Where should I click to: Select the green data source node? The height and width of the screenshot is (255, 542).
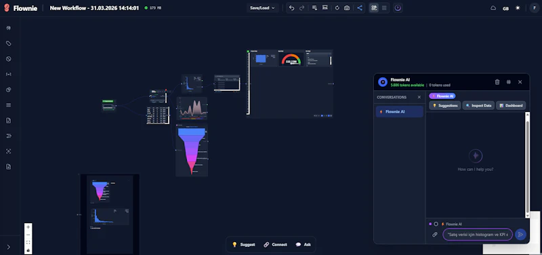[x=109, y=106]
